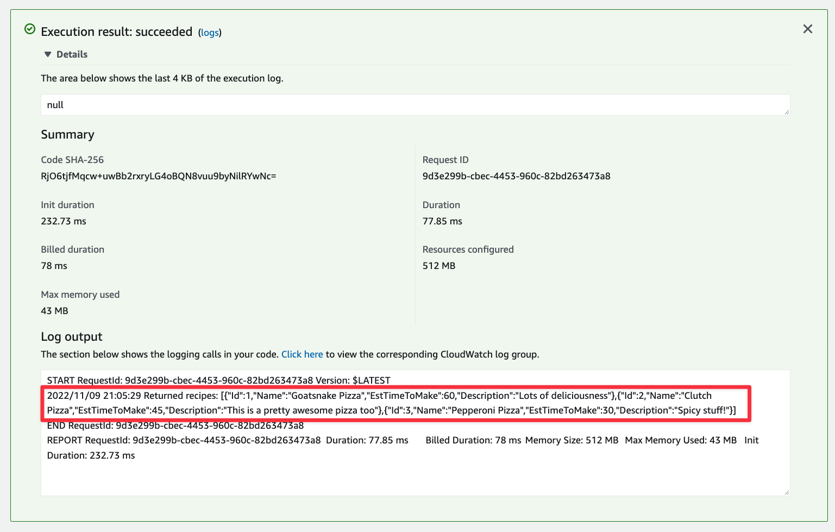Click the Init duration value 232.73 ms
The width and height of the screenshot is (835, 532).
(64, 221)
